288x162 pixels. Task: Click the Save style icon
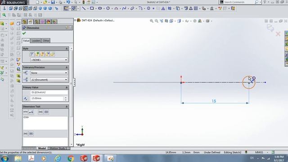(47, 54)
